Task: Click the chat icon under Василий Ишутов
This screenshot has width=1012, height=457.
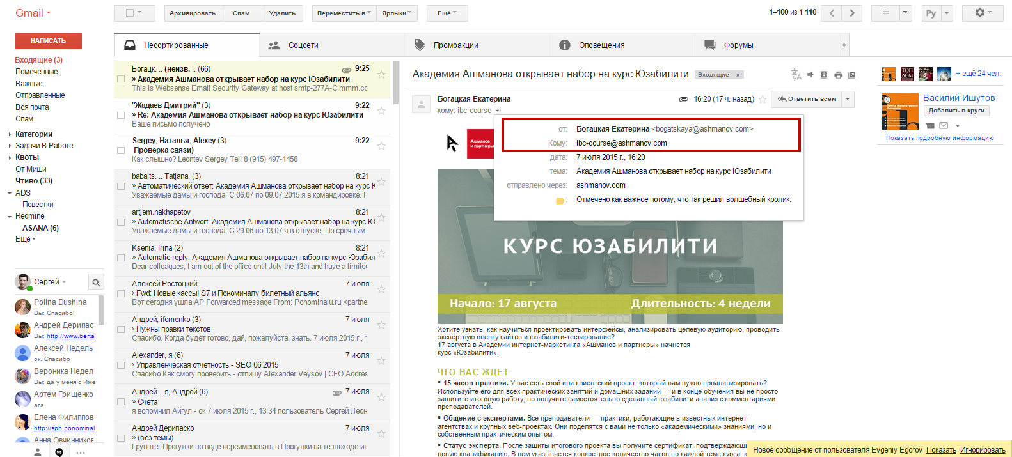Action: 931,125
